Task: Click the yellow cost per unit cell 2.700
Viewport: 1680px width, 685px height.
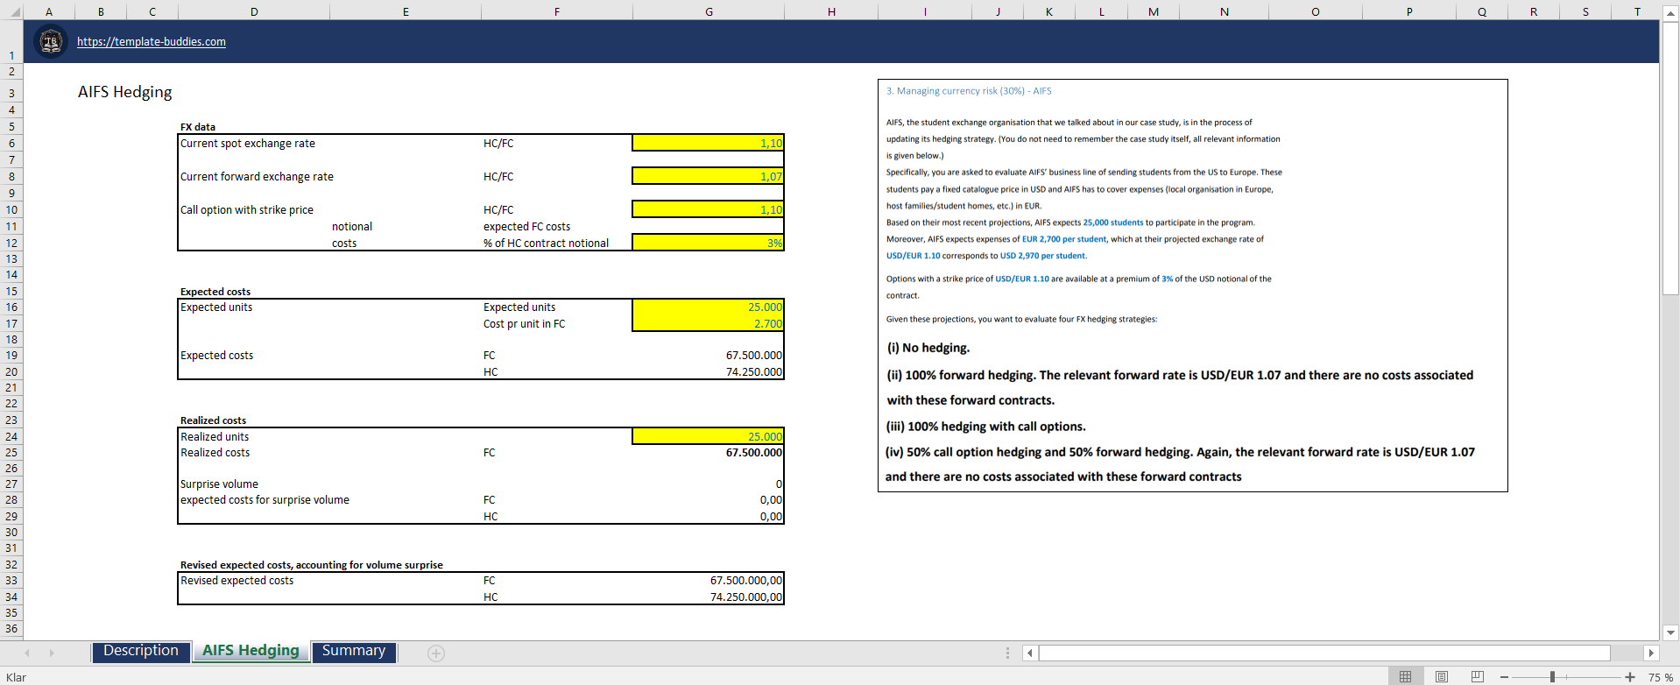Action: pyautogui.click(x=708, y=324)
